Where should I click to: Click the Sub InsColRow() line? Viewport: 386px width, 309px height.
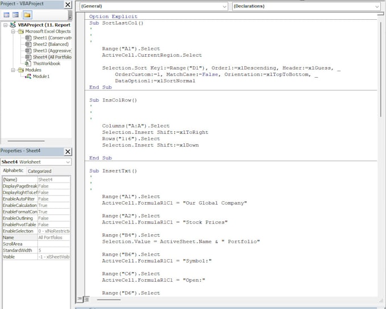[x=113, y=100]
